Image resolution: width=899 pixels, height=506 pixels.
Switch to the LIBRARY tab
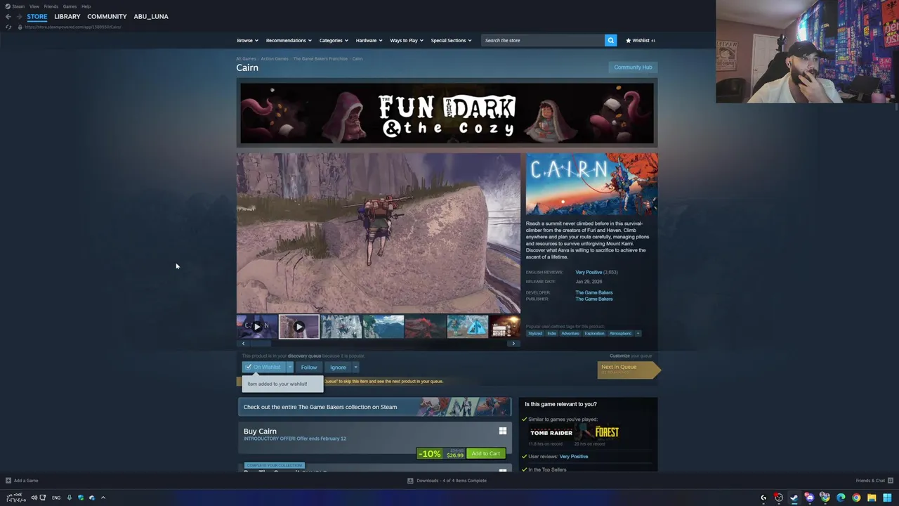coord(67,16)
